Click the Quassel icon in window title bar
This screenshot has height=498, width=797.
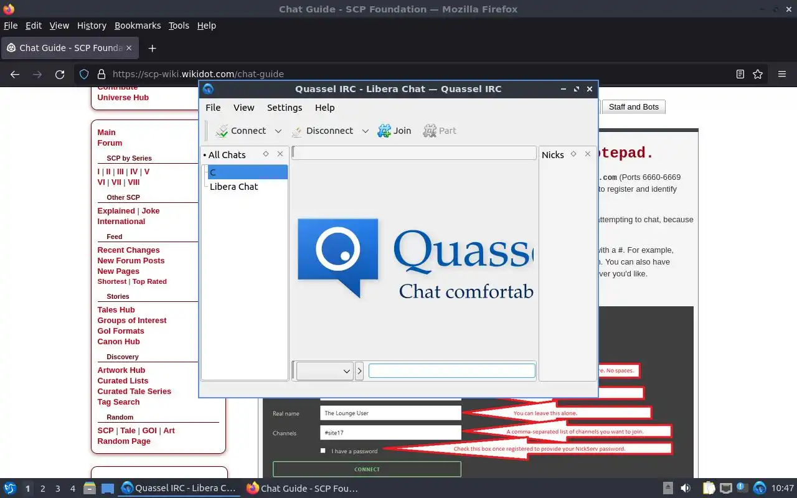pos(208,89)
